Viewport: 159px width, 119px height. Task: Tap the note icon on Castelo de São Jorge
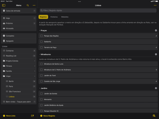pos(156,81)
